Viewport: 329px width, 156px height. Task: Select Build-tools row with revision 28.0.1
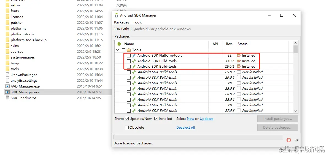[x=203, y=99]
